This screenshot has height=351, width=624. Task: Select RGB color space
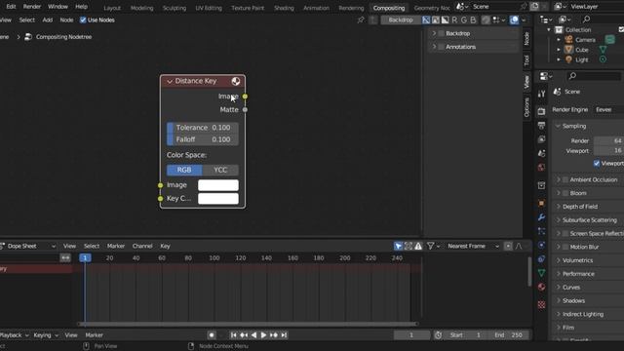[184, 170]
